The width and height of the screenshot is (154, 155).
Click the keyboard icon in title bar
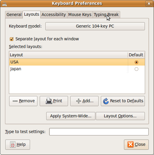tap(4, 4)
